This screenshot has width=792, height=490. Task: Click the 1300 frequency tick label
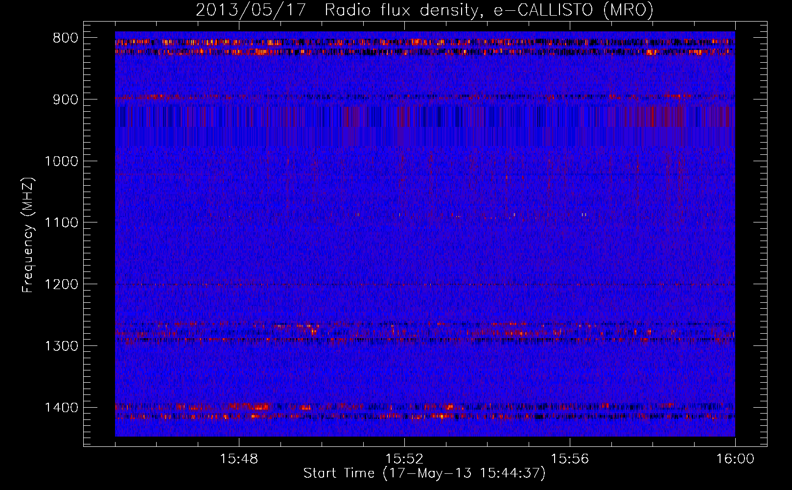[61, 346]
